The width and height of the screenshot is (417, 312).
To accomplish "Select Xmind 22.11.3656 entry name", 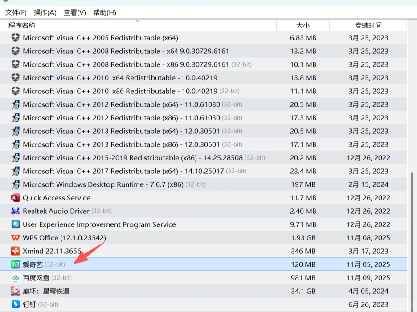I will [x=52, y=251].
